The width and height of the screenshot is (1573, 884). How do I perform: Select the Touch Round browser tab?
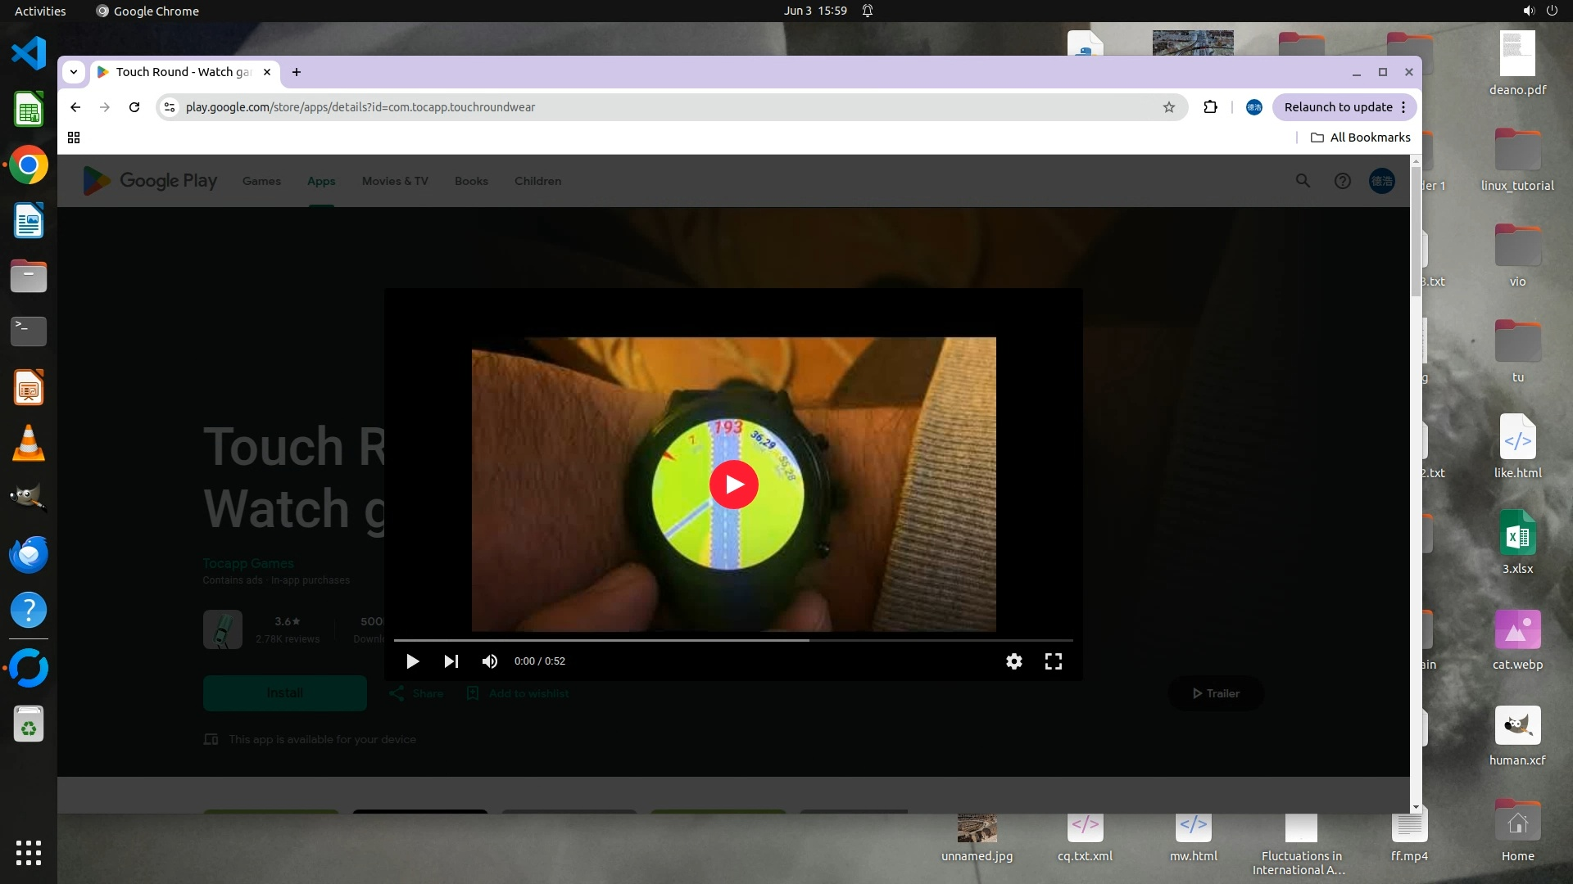[x=182, y=72]
